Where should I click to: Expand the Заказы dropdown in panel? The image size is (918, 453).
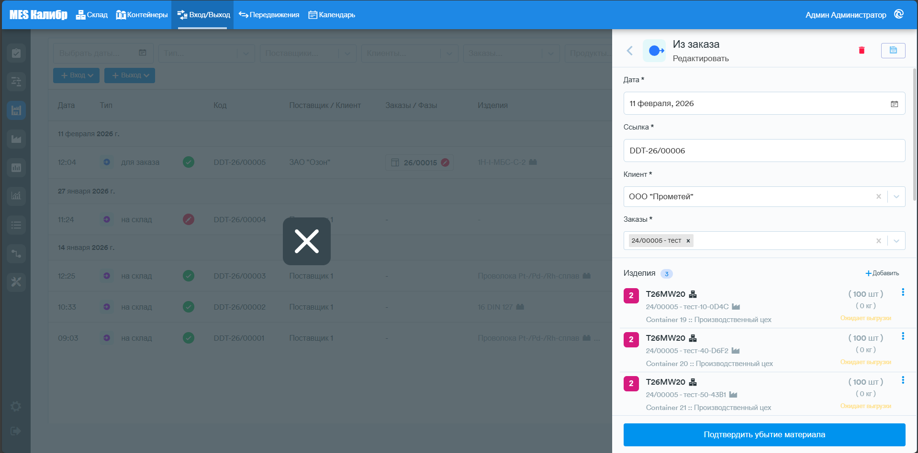point(896,241)
